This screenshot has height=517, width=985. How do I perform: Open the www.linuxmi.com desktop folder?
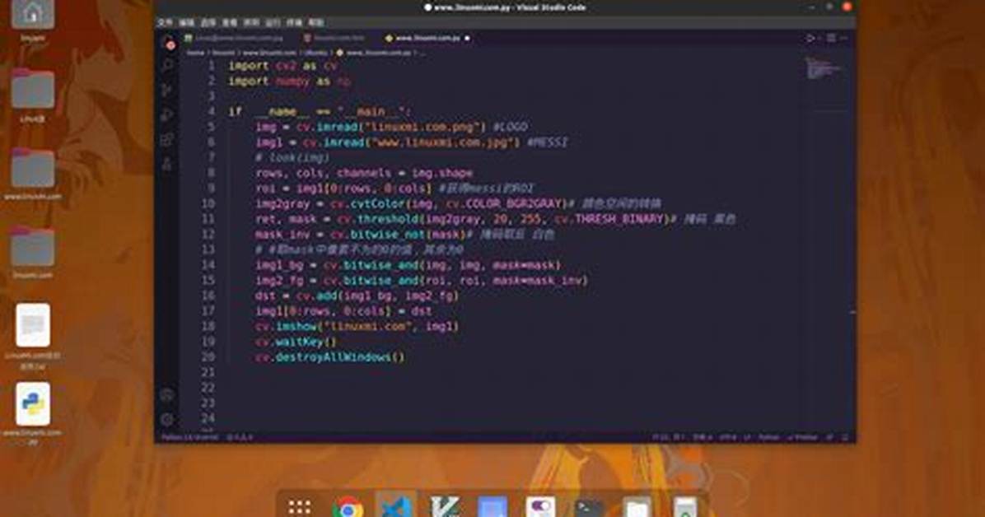click(x=33, y=174)
